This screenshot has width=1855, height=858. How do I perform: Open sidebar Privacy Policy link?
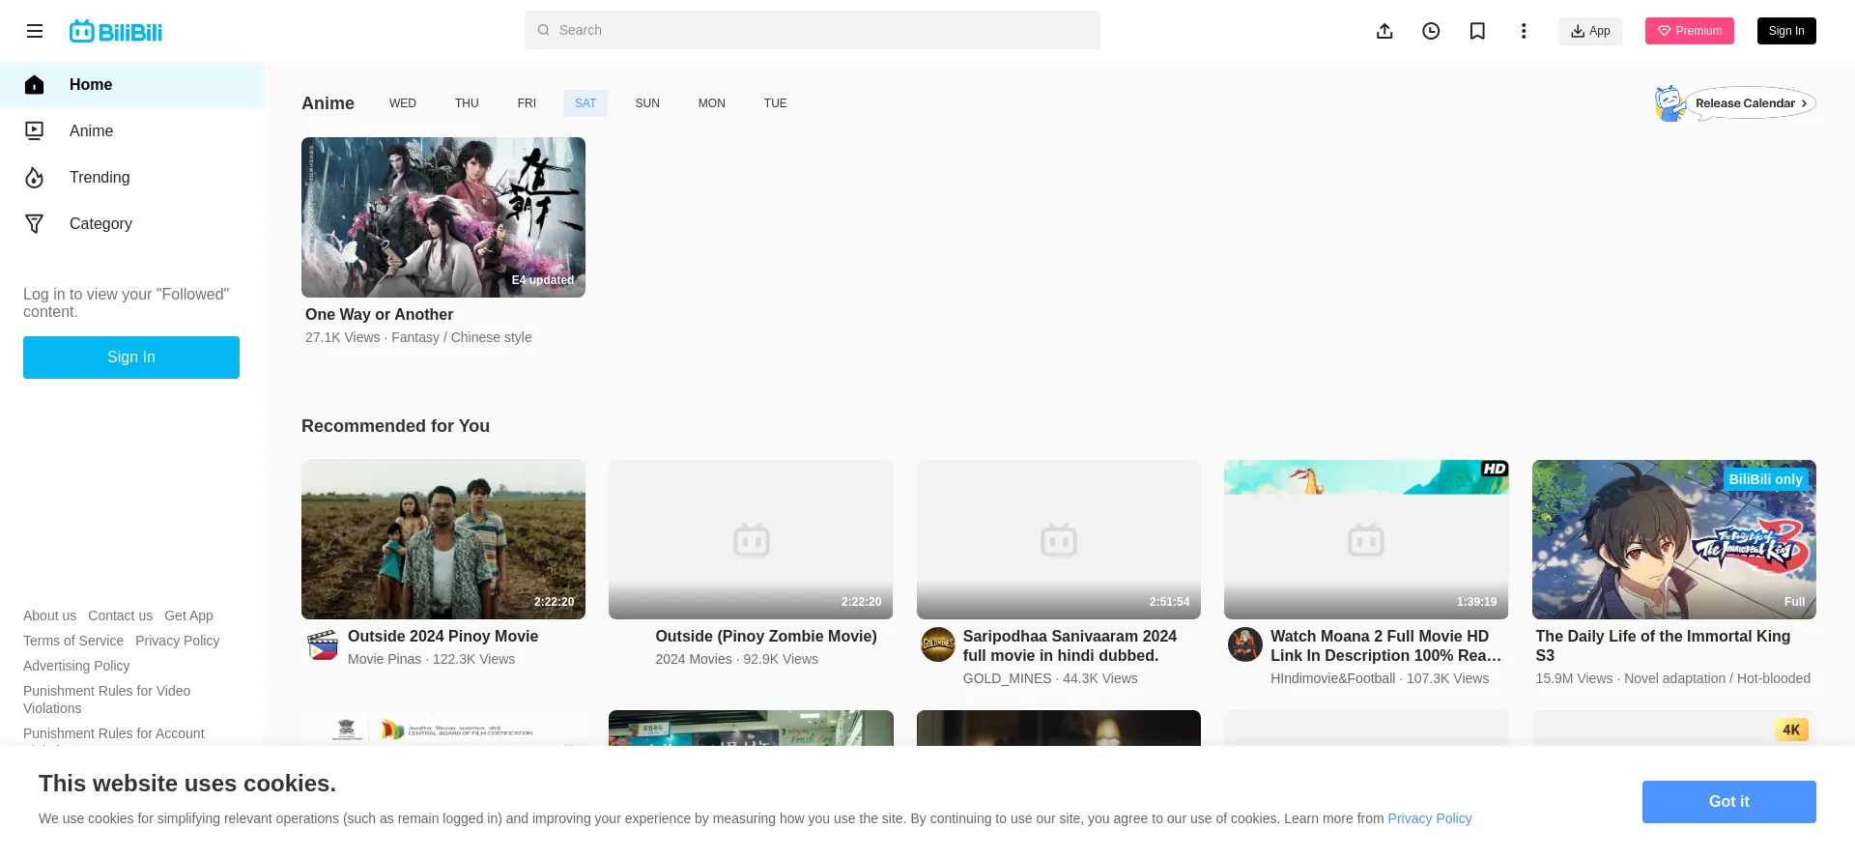177,642
